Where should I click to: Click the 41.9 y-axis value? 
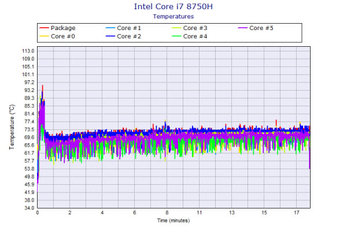click(x=29, y=192)
